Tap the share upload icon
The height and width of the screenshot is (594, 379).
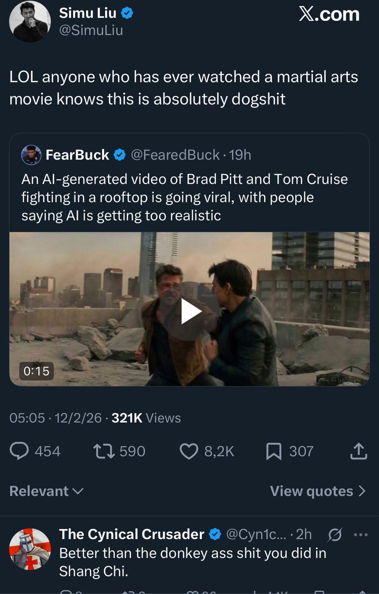(359, 451)
